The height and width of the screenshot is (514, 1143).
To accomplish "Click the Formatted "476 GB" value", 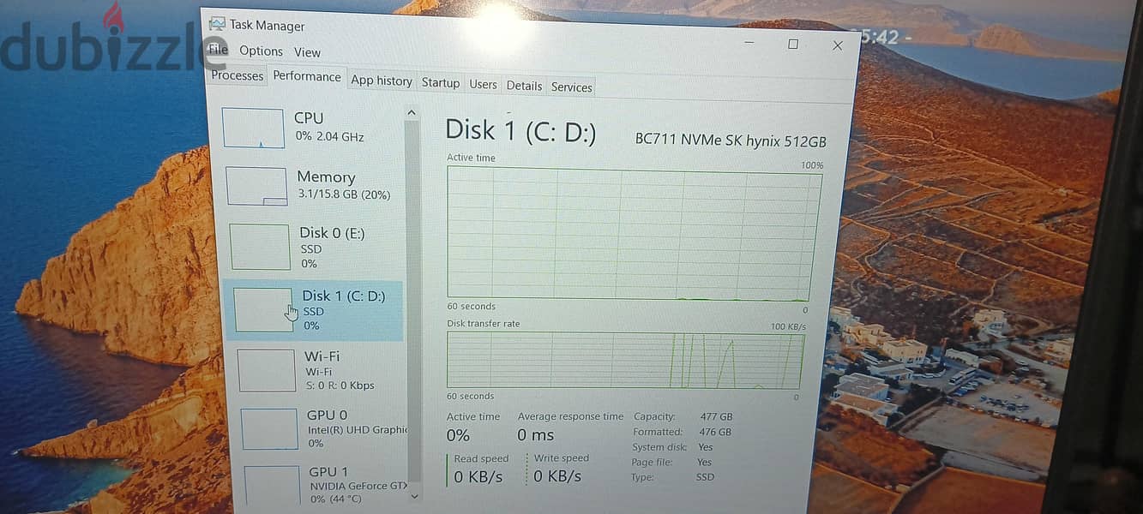I will [715, 433].
